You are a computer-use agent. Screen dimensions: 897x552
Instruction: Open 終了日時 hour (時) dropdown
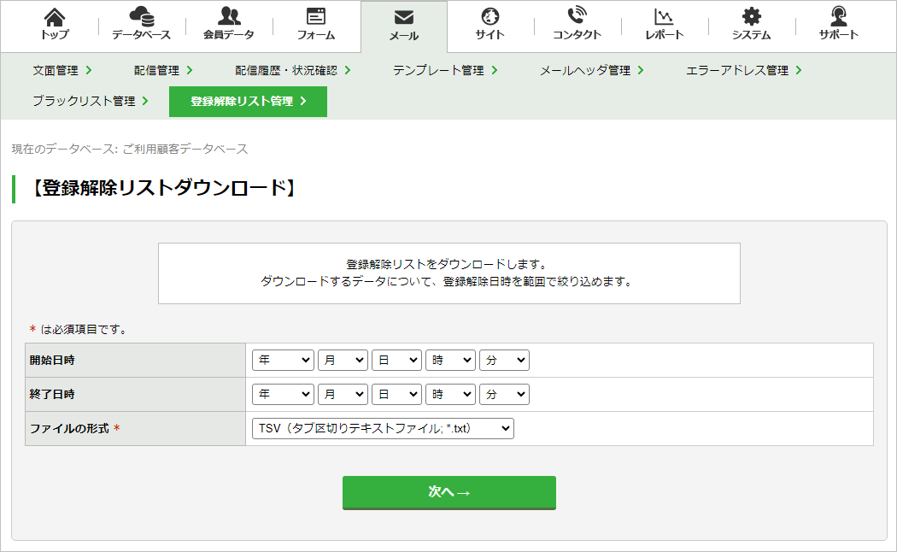click(450, 394)
